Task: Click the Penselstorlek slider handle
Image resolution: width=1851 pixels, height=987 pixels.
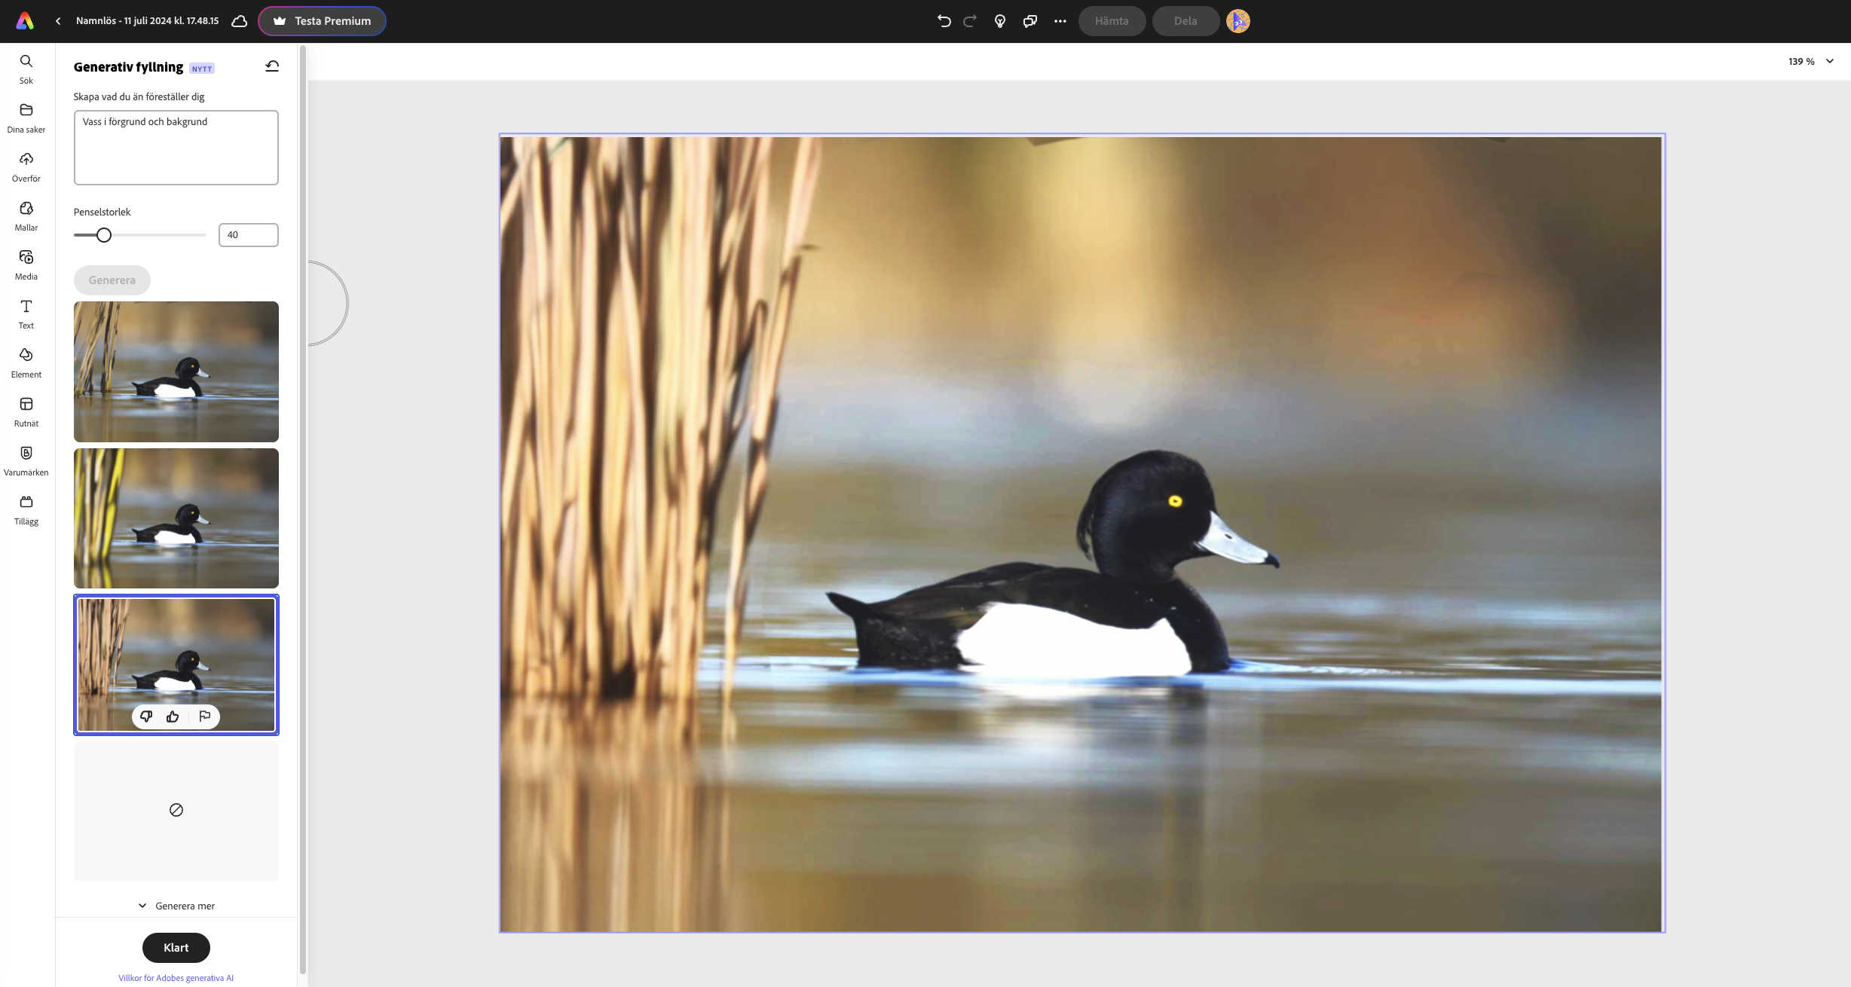Action: tap(104, 235)
